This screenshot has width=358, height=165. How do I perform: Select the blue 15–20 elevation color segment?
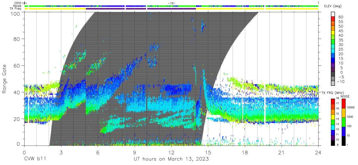coord(333,56)
